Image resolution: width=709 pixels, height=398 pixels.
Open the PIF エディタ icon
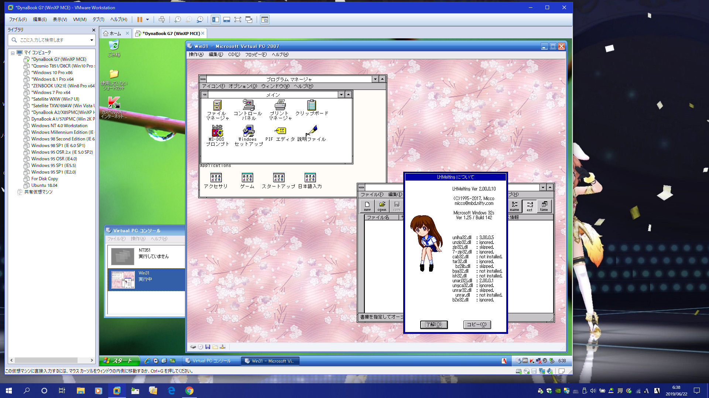[280, 133]
